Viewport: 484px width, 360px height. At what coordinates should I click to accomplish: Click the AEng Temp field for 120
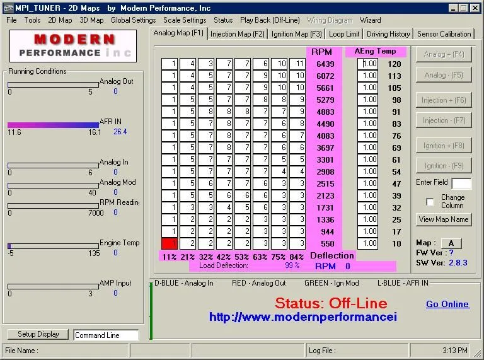pyautogui.click(x=368, y=64)
